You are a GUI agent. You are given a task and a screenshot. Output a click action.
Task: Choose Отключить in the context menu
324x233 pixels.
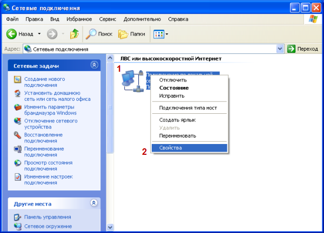coord(190,80)
